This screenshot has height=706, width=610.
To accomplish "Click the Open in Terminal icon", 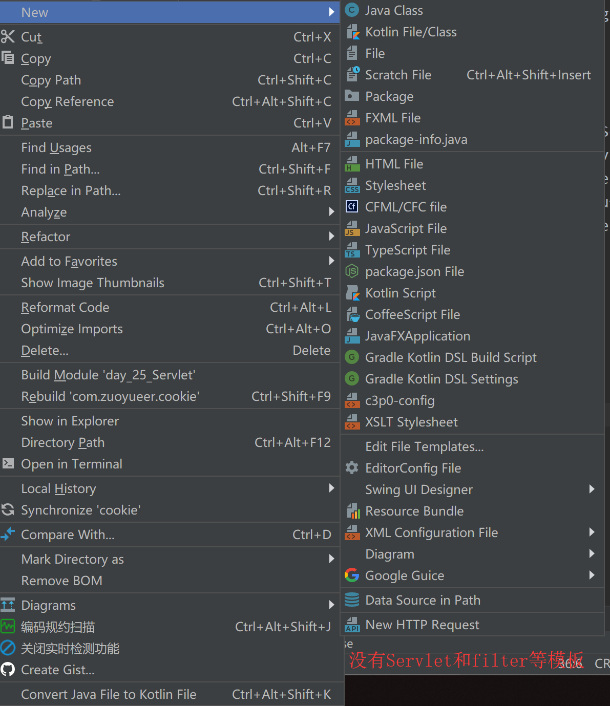I will click(x=8, y=464).
